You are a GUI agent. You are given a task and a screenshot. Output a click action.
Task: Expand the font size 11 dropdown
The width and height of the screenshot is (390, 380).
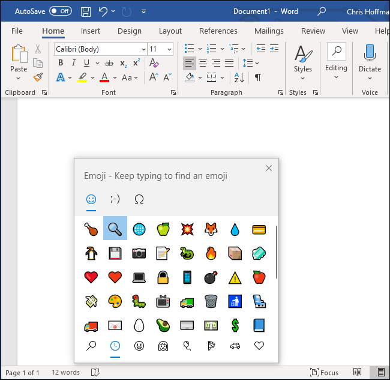click(169, 49)
